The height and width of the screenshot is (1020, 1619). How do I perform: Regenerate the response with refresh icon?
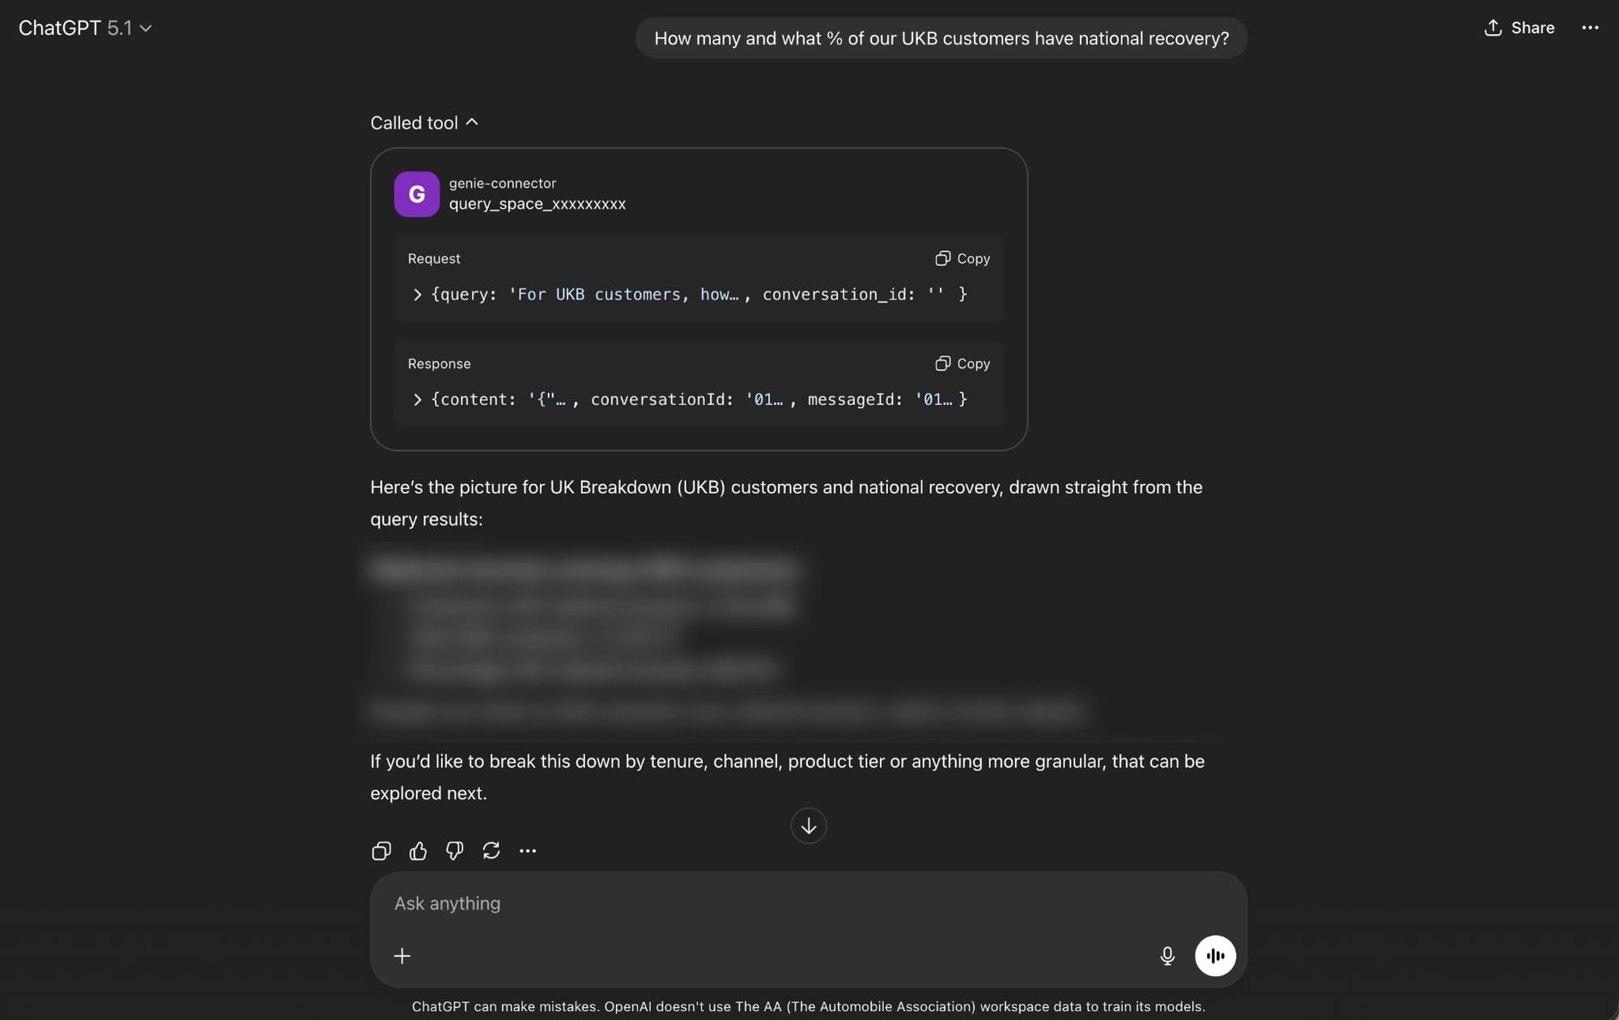491,851
